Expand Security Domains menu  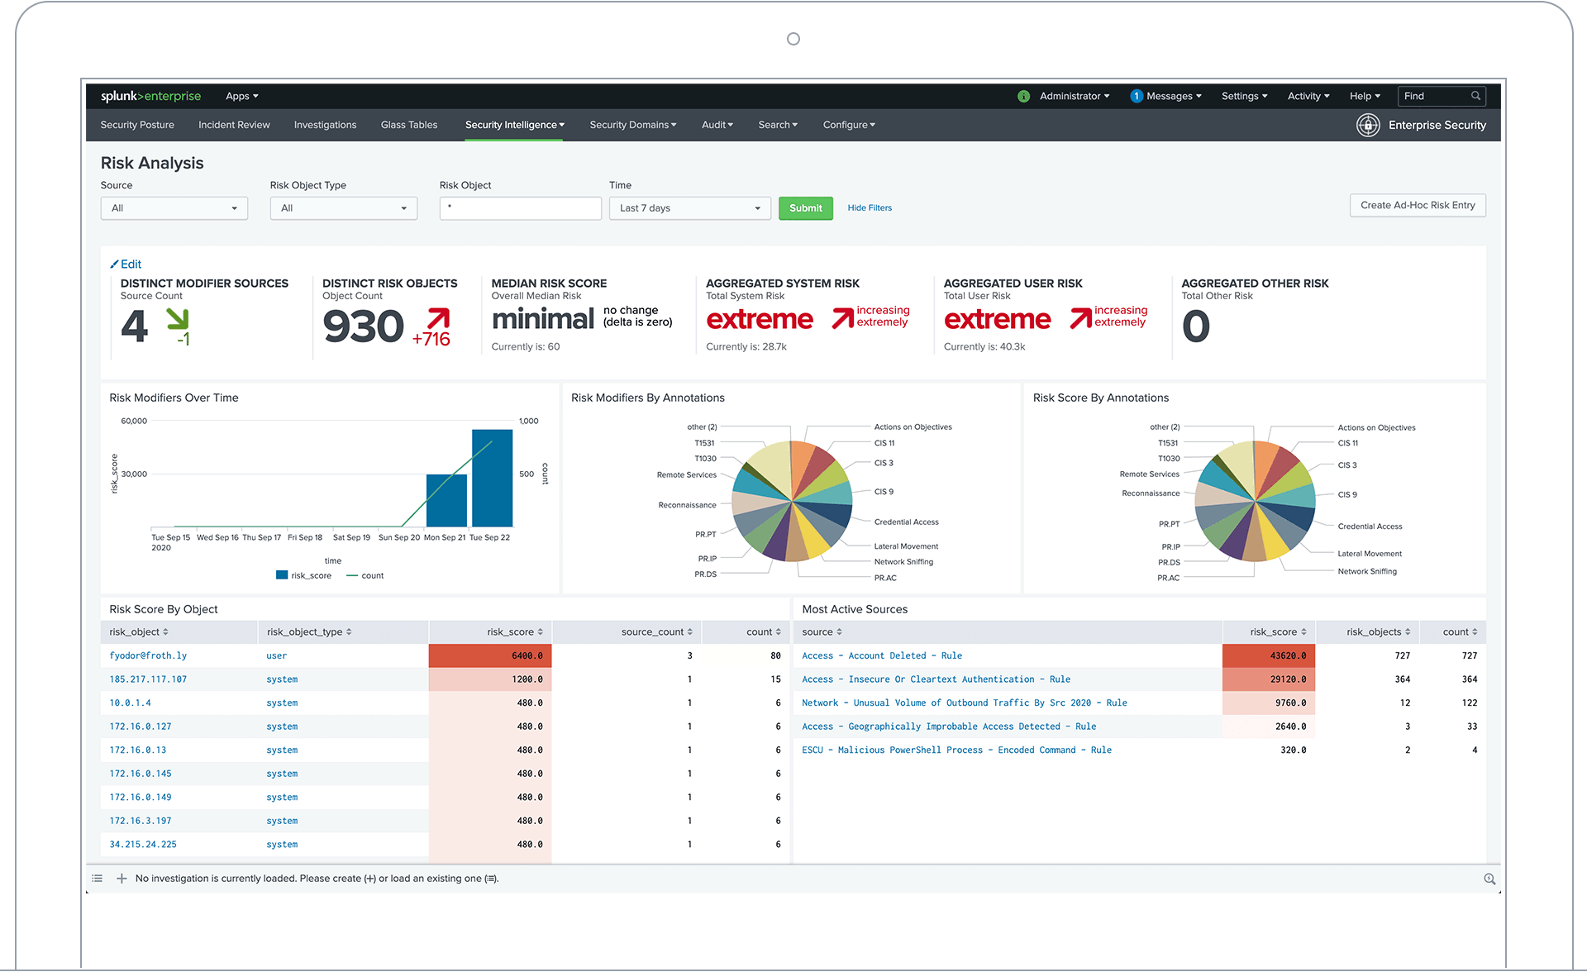(x=633, y=125)
